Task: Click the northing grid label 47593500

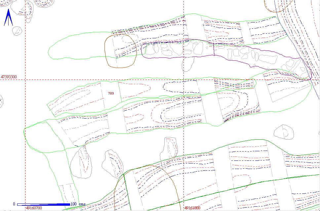Action: [x=9, y=77]
